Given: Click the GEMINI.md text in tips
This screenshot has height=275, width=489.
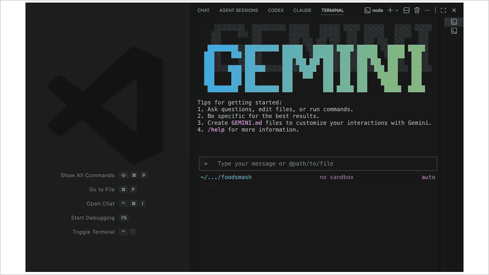Looking at the screenshot, I should 247,123.
